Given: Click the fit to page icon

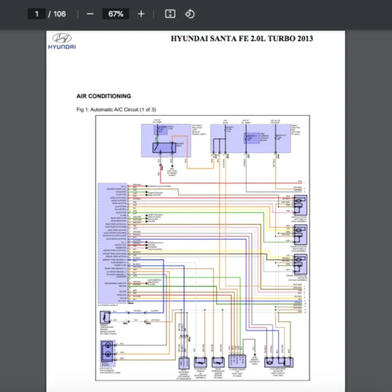Looking at the screenshot, I should click(x=170, y=14).
